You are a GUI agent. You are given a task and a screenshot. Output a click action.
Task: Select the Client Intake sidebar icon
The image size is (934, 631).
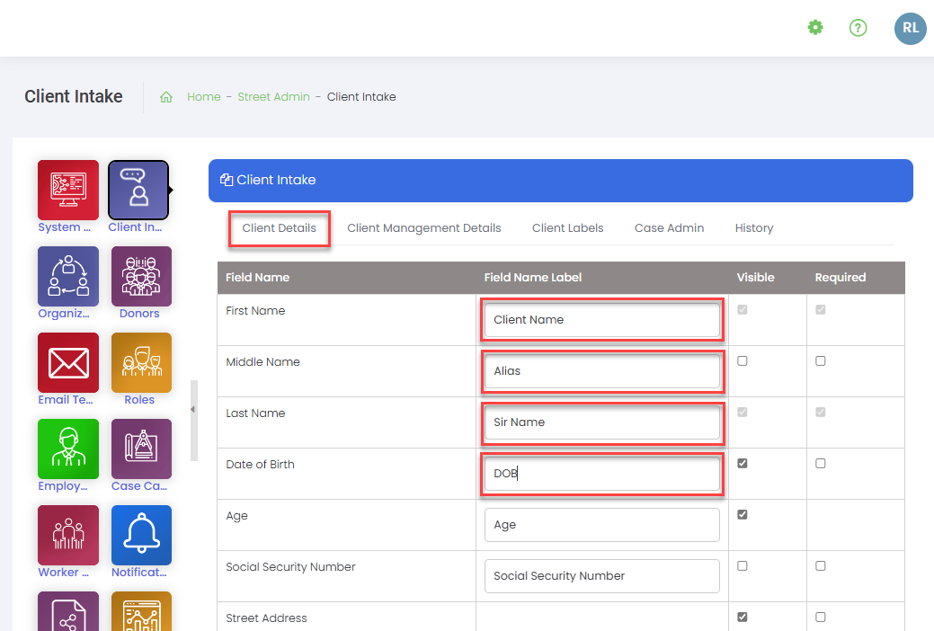tap(138, 190)
